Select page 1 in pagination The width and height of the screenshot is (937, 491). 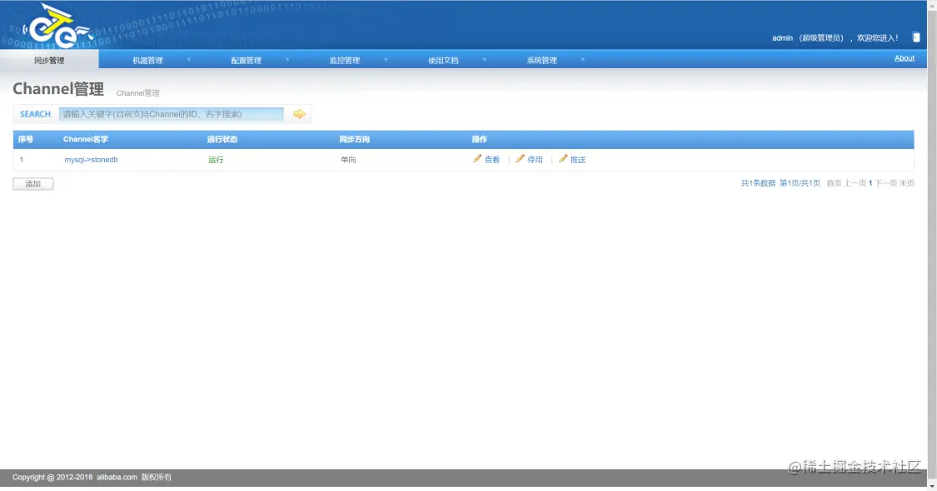870,183
